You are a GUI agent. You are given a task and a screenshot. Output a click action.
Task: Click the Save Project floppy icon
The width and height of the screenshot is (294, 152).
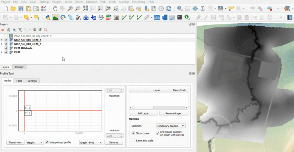point(21,8)
